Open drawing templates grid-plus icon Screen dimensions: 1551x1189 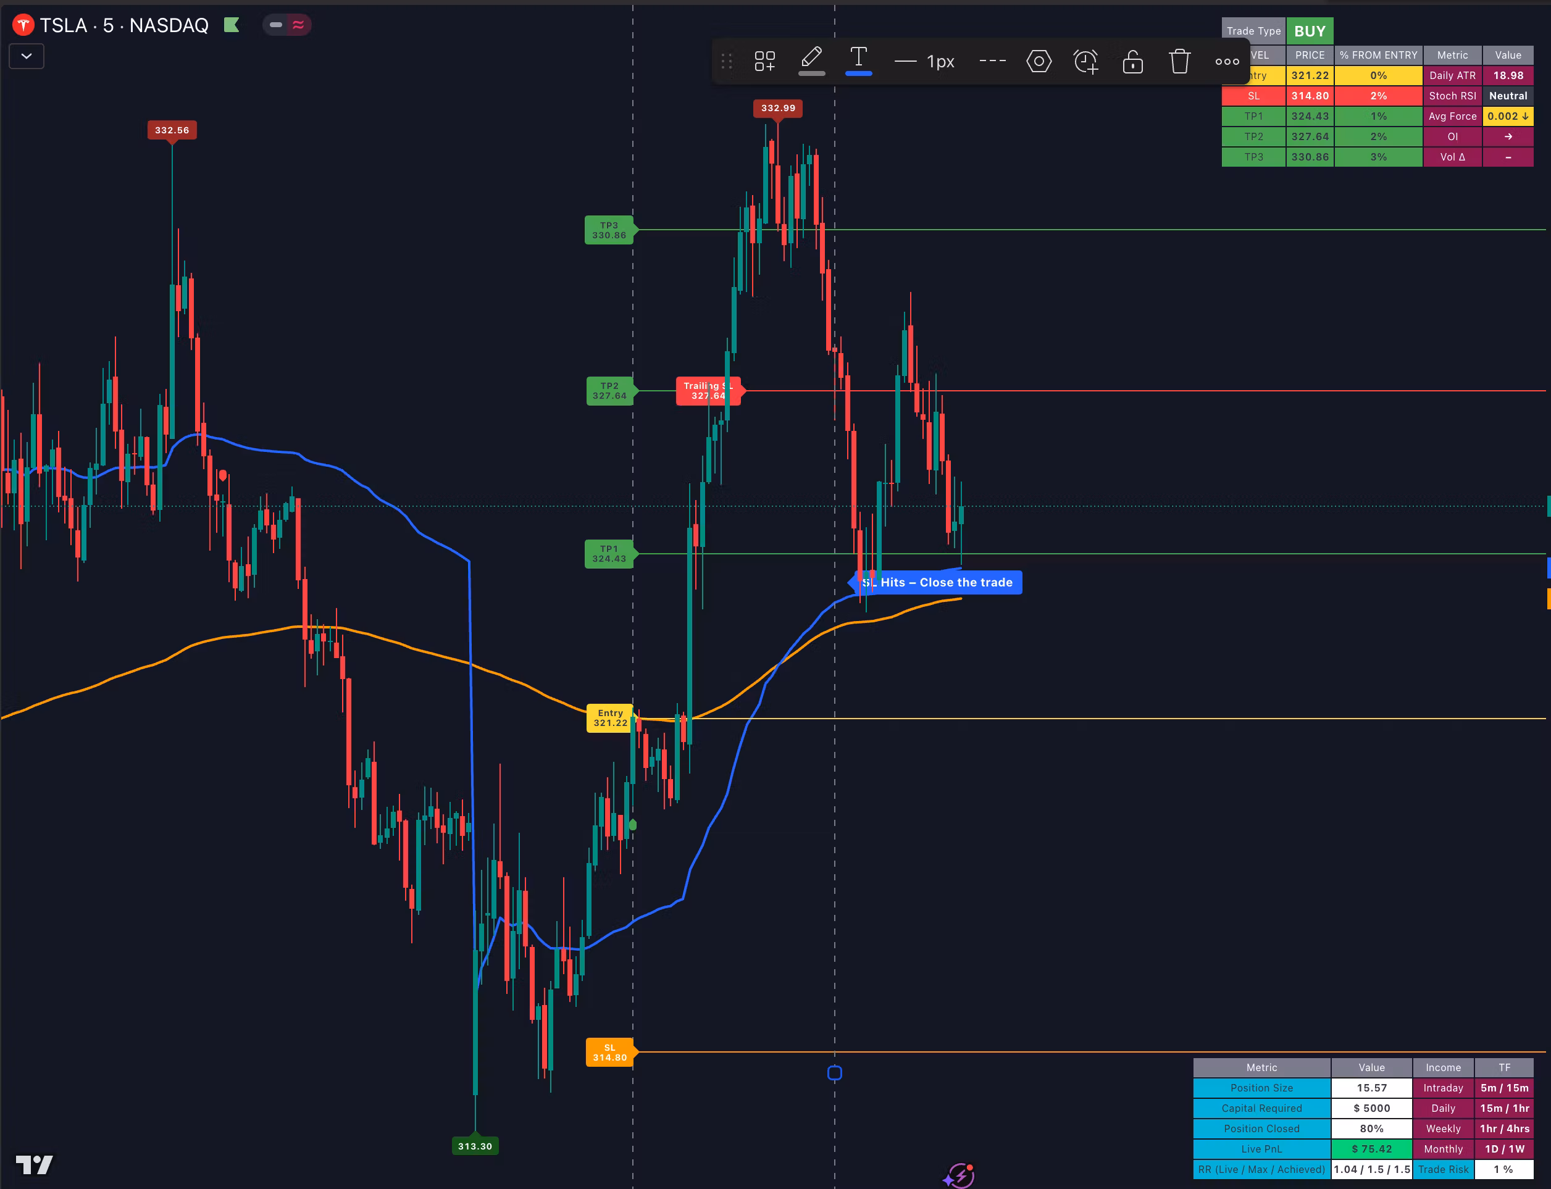point(764,62)
